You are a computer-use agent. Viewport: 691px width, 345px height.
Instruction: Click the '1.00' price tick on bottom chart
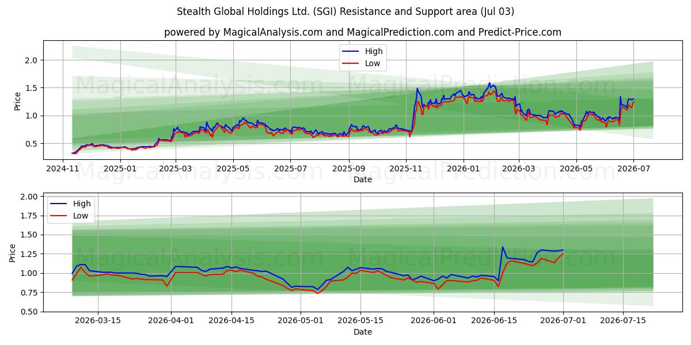coord(29,274)
